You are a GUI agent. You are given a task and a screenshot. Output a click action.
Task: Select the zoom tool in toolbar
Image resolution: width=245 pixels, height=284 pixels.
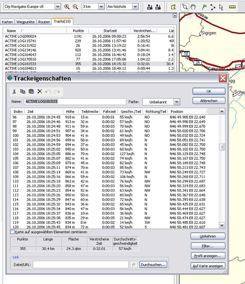(x=185, y=7)
